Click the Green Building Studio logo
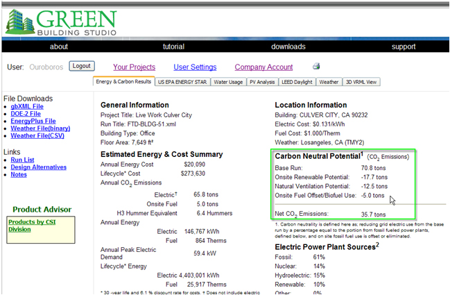 [x=61, y=22]
